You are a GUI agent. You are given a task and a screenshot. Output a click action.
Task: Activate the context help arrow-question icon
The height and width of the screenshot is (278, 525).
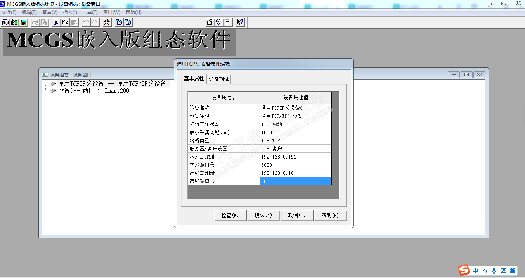tap(240, 22)
